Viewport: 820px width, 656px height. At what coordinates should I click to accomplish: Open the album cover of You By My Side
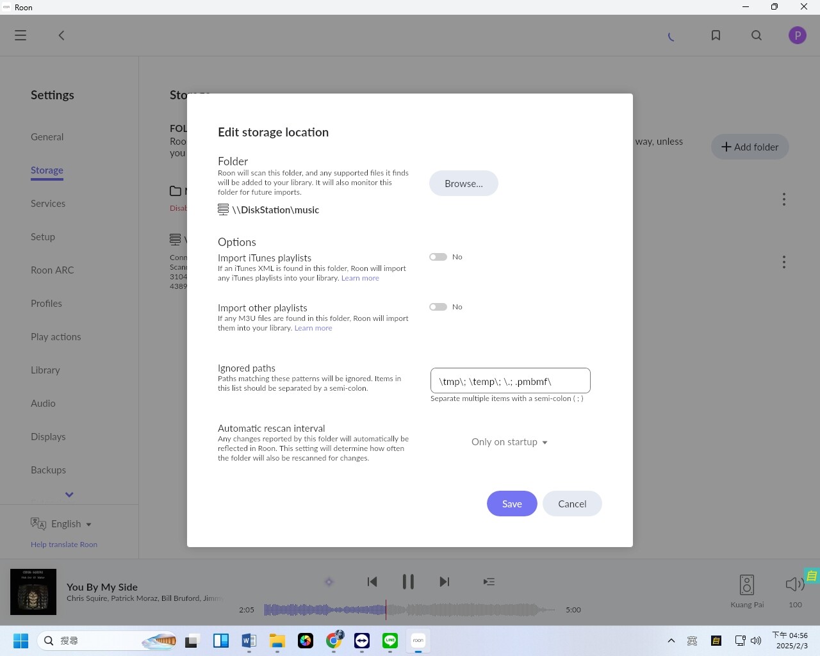click(x=33, y=592)
